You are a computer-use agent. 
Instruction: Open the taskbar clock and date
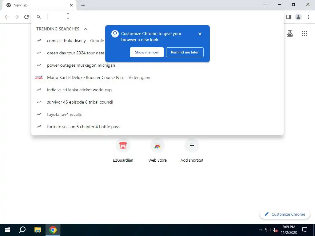pyautogui.click(x=289, y=230)
